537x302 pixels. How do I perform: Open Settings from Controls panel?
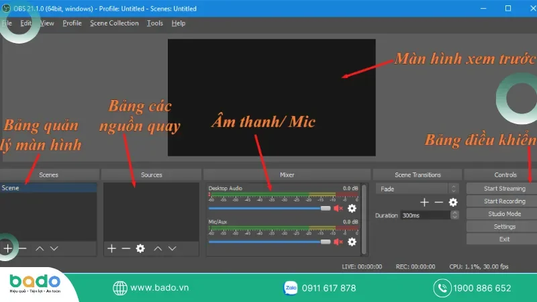501,226
